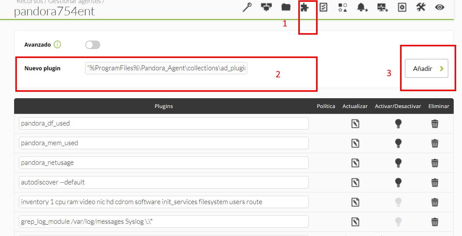Screen dimensions: 462x236
Task: Click the Añadir button
Action: pos(426,68)
